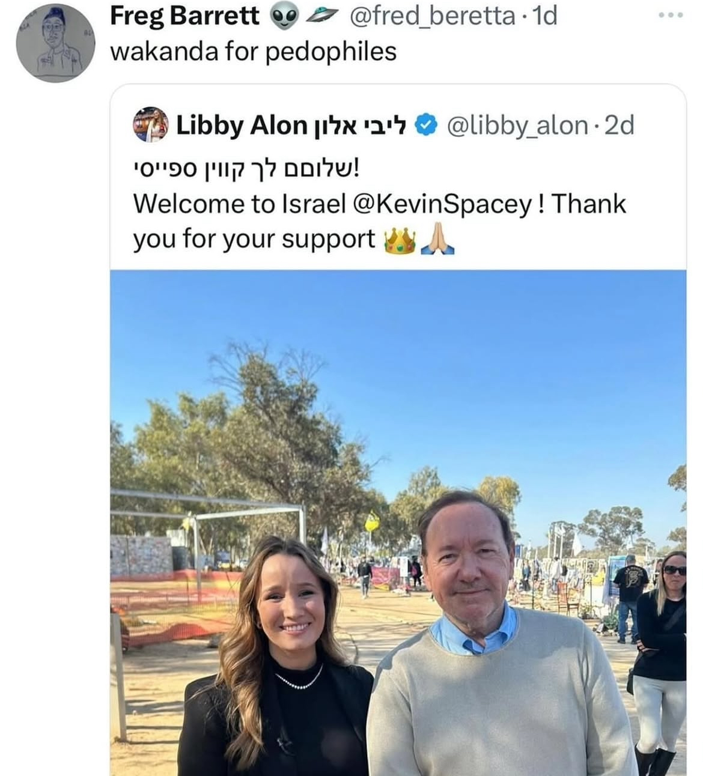Open the photo in the quoted tweet
Viewport: 703px width, 776px height.
tap(398, 523)
